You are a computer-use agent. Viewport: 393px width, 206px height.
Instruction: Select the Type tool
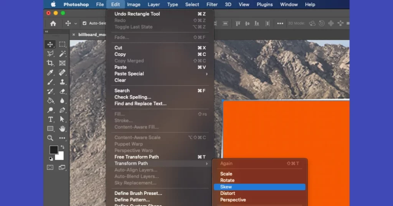pyautogui.click(x=50, y=119)
